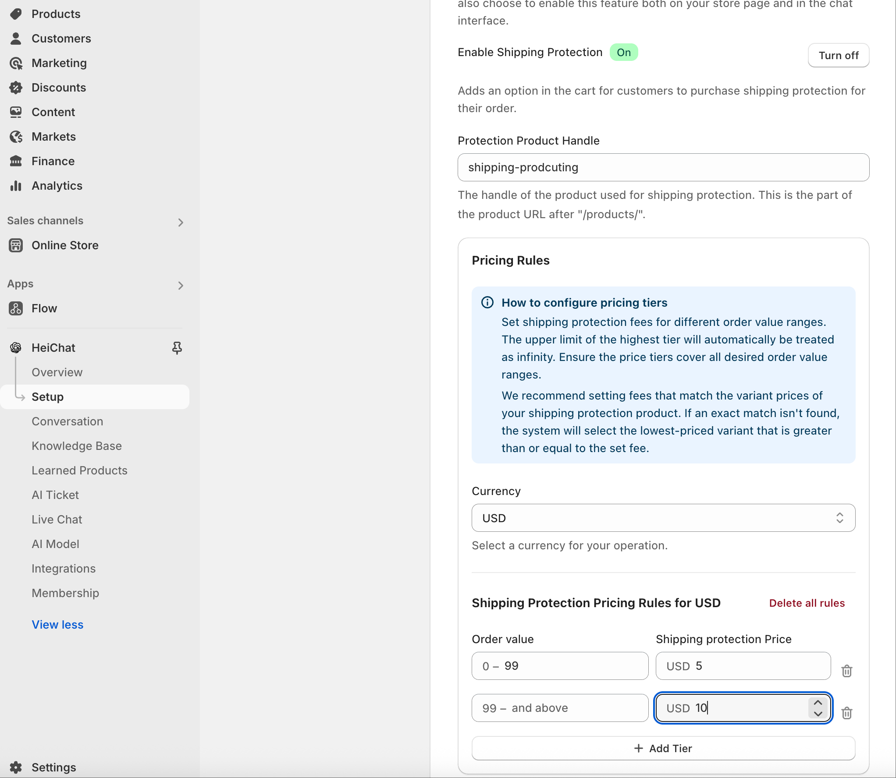Expand the Apps section chevron
Image resolution: width=896 pixels, height=778 pixels.
(x=181, y=286)
